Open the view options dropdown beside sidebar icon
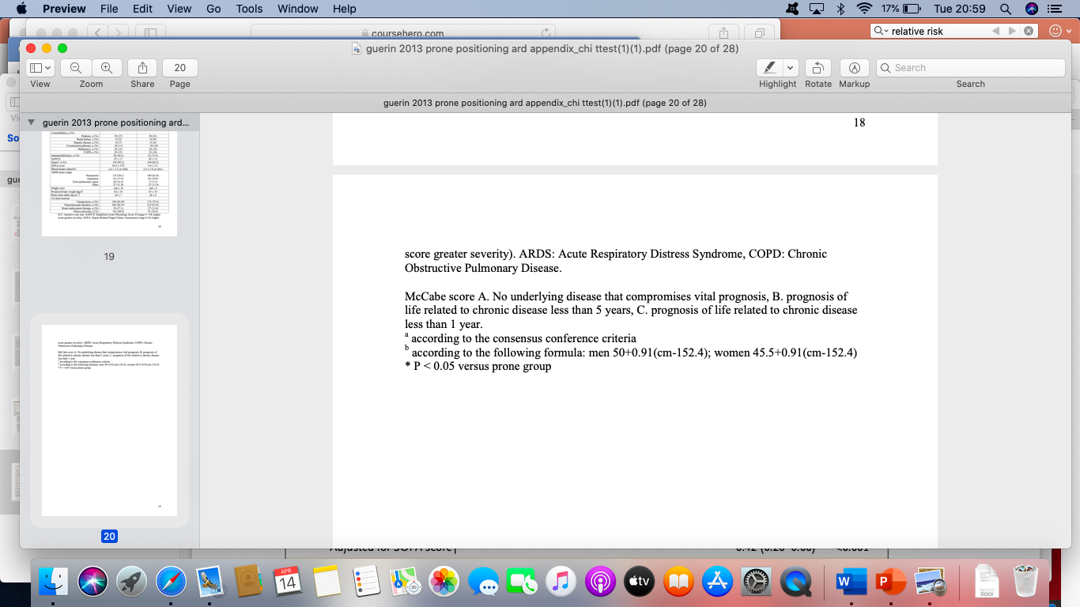The width and height of the screenshot is (1080, 607). point(46,67)
